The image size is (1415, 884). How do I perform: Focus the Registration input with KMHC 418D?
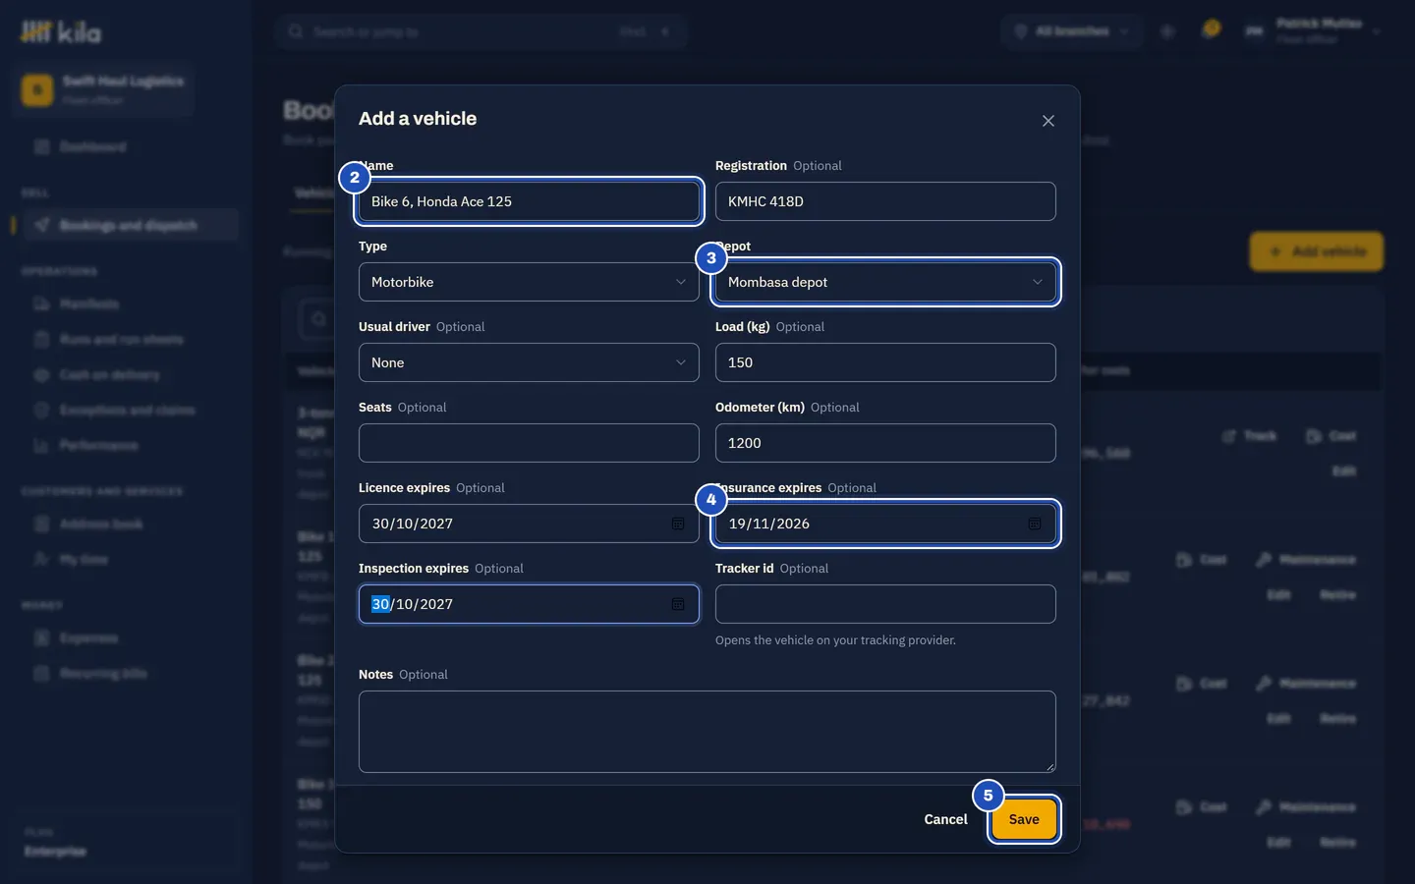885,201
